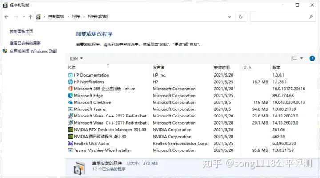
Task: Select Realtek USB Audio entry
Action: (92, 143)
